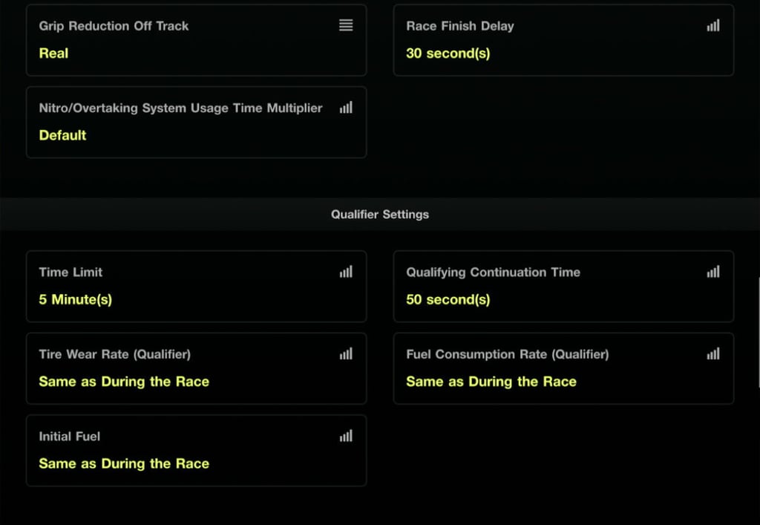Select the Qualifying Continuation Time card
This screenshot has width=760, height=525.
564,286
